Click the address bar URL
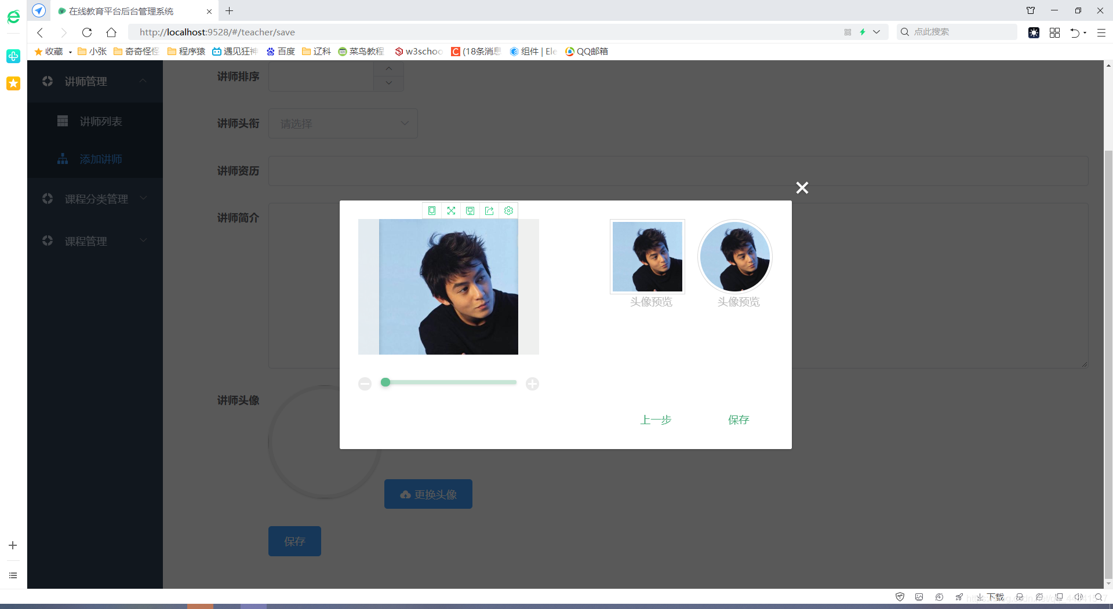Image resolution: width=1113 pixels, height=609 pixels. point(217,32)
